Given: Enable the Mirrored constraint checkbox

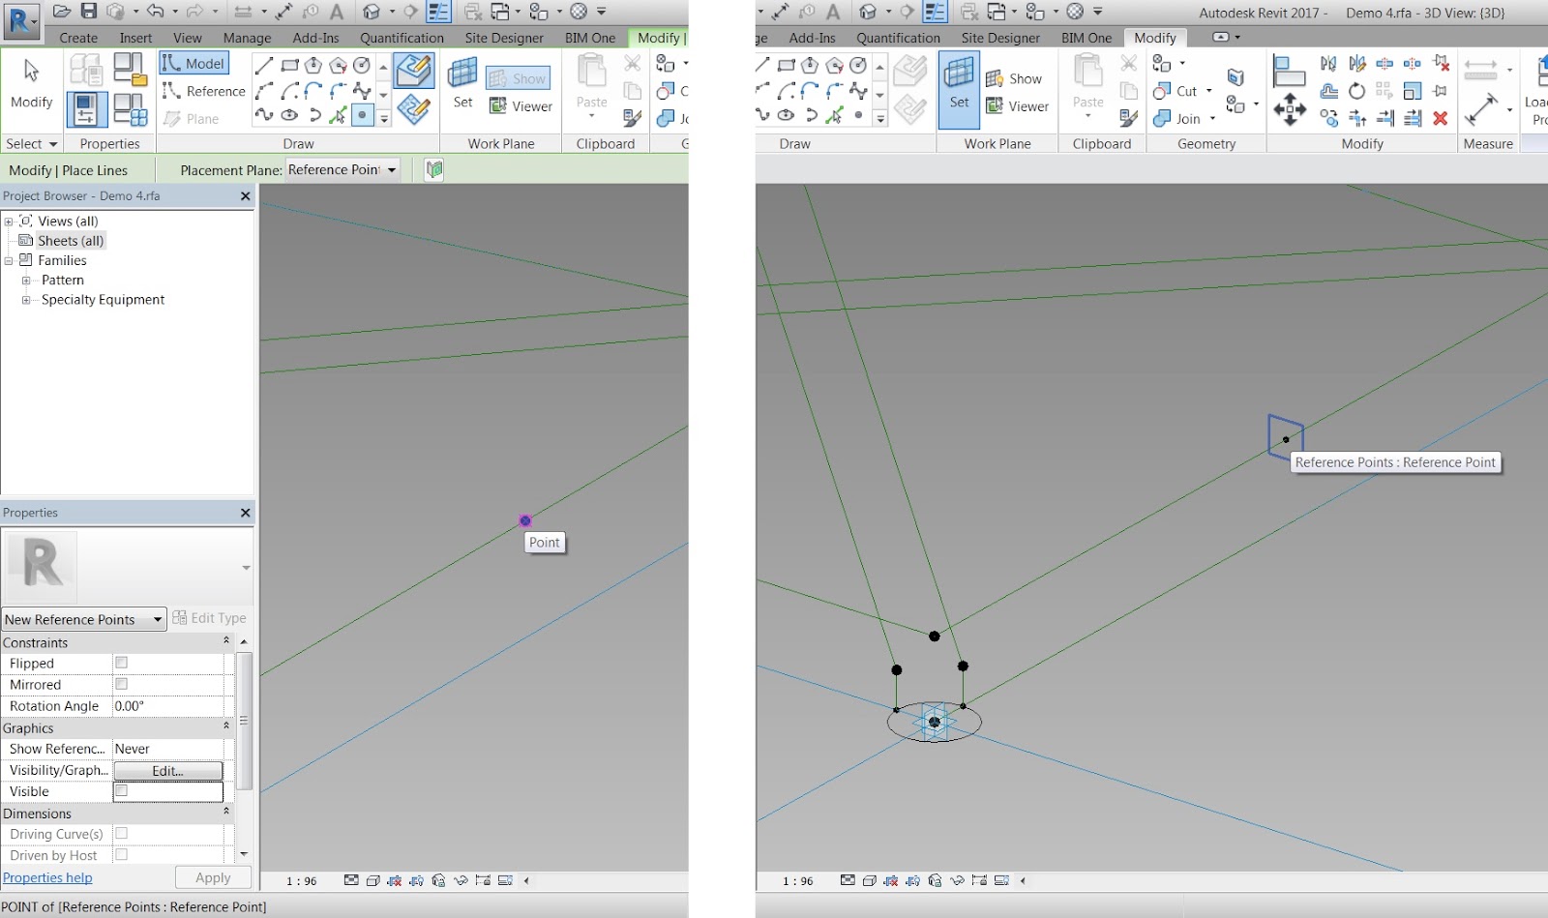Looking at the screenshot, I should [122, 684].
